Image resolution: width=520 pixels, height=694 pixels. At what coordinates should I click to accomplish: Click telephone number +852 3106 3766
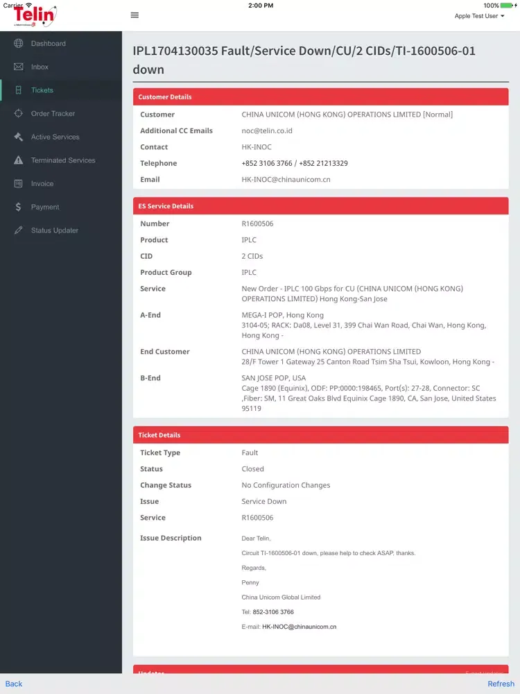click(267, 163)
